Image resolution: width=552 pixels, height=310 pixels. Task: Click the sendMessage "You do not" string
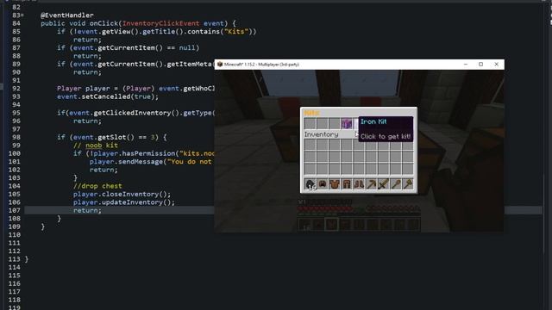pyautogui.click(x=190, y=161)
